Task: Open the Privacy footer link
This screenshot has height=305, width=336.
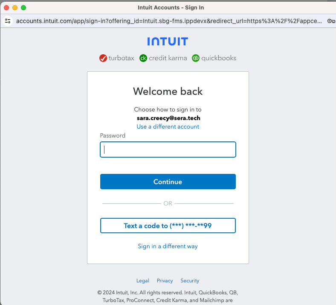Action: tap(165, 281)
